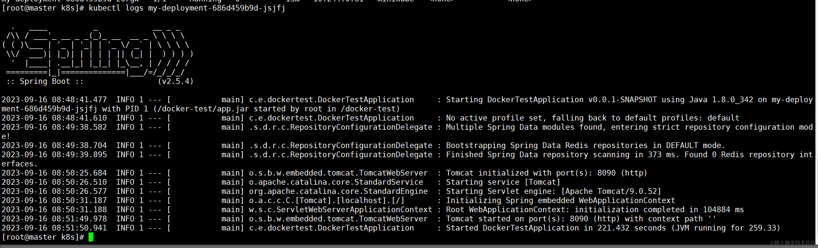Click "Tomcat initialized with port(s): 8090" message
This screenshot has width=818, height=248.
546,173
